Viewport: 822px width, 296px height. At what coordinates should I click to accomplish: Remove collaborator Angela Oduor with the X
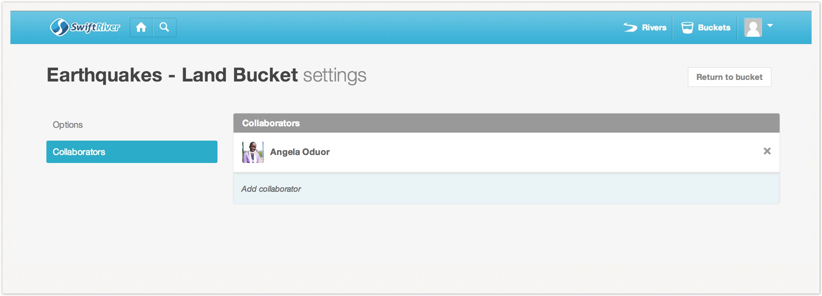coord(767,151)
